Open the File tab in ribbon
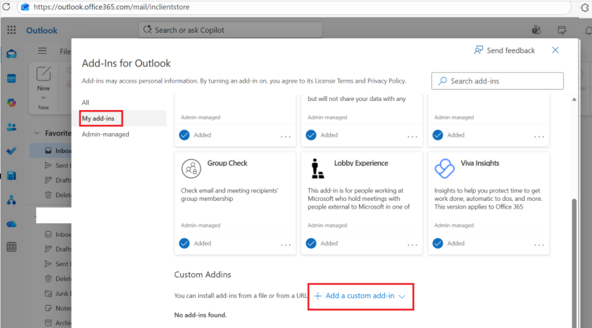The height and width of the screenshot is (328, 592). click(65, 52)
